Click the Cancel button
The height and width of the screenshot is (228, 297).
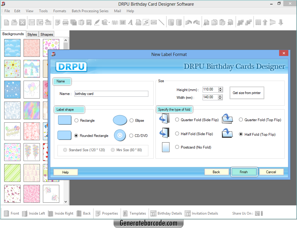[x=271, y=172]
